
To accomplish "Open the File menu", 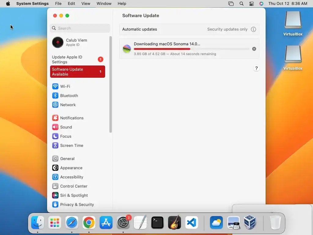I will pyautogui.click(x=58, y=4).
